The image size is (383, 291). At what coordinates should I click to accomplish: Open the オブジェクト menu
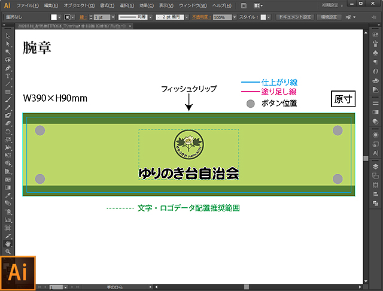(x=79, y=5)
